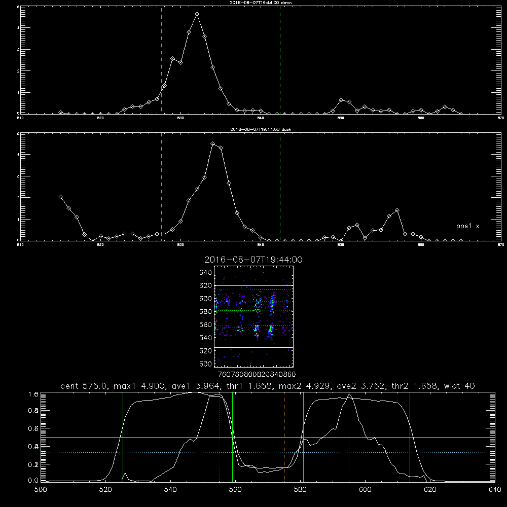Click the 'pos1 x' label in dusk plot
Screen dimensions: 507x507
click(x=467, y=226)
